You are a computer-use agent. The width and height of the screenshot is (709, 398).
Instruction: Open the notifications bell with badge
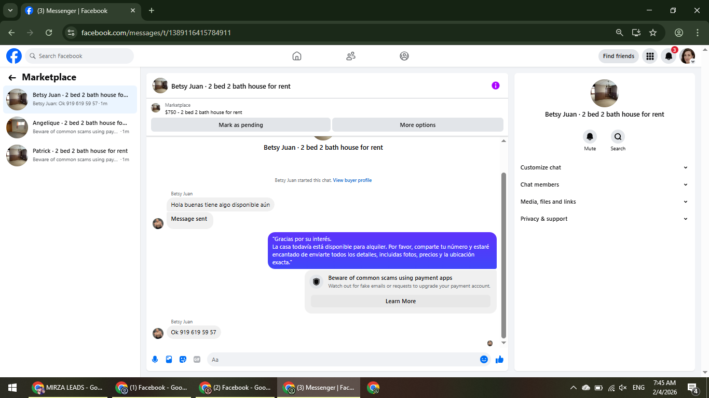[669, 56]
